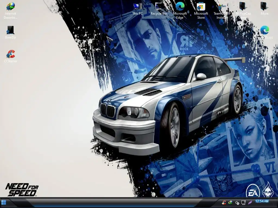Open the Microsoft Store shortcut

point(201,11)
